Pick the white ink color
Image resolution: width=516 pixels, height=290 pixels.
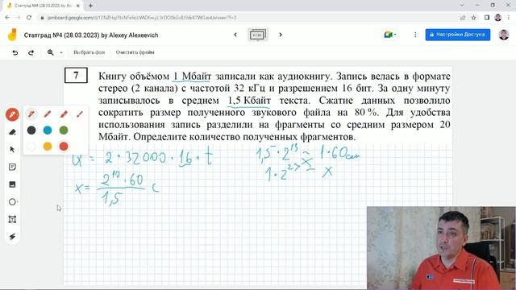(x=31, y=147)
